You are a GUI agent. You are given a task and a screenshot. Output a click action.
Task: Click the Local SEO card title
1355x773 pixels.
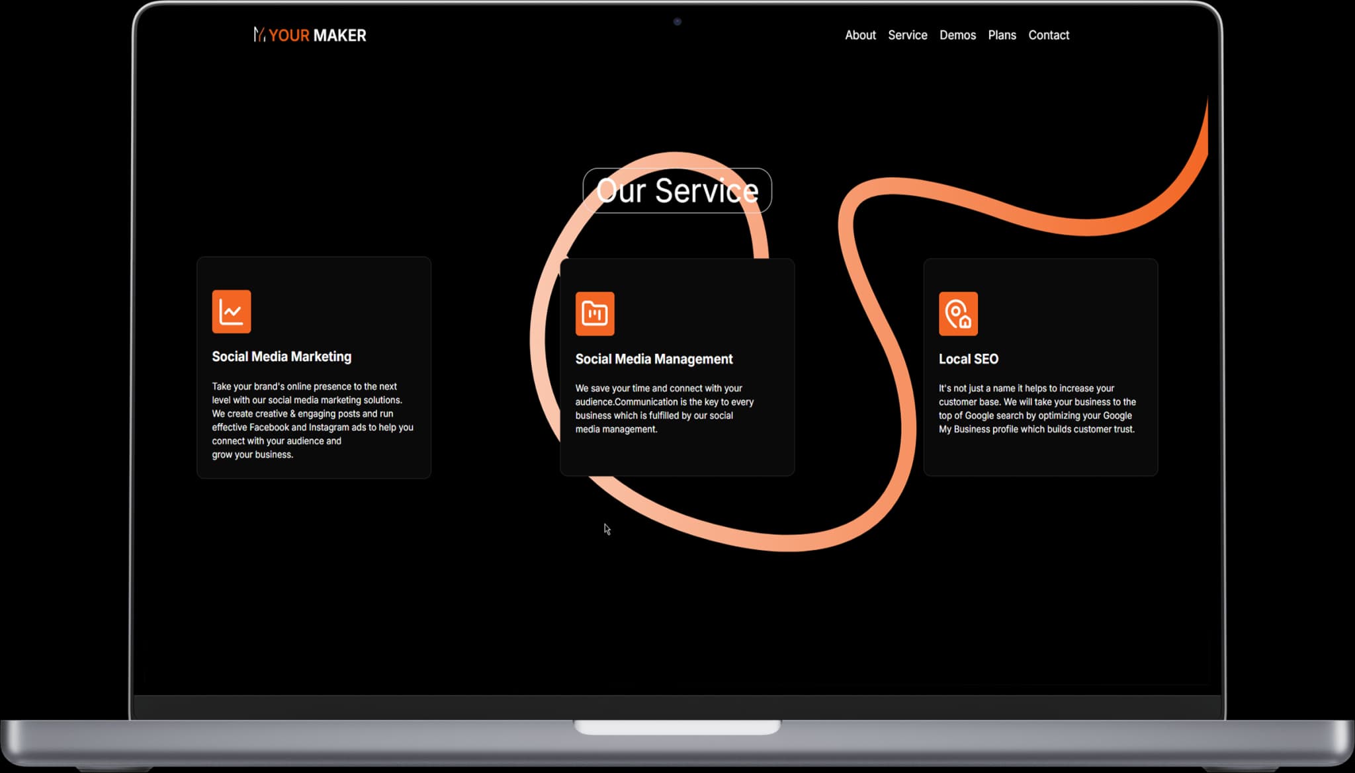pos(968,359)
